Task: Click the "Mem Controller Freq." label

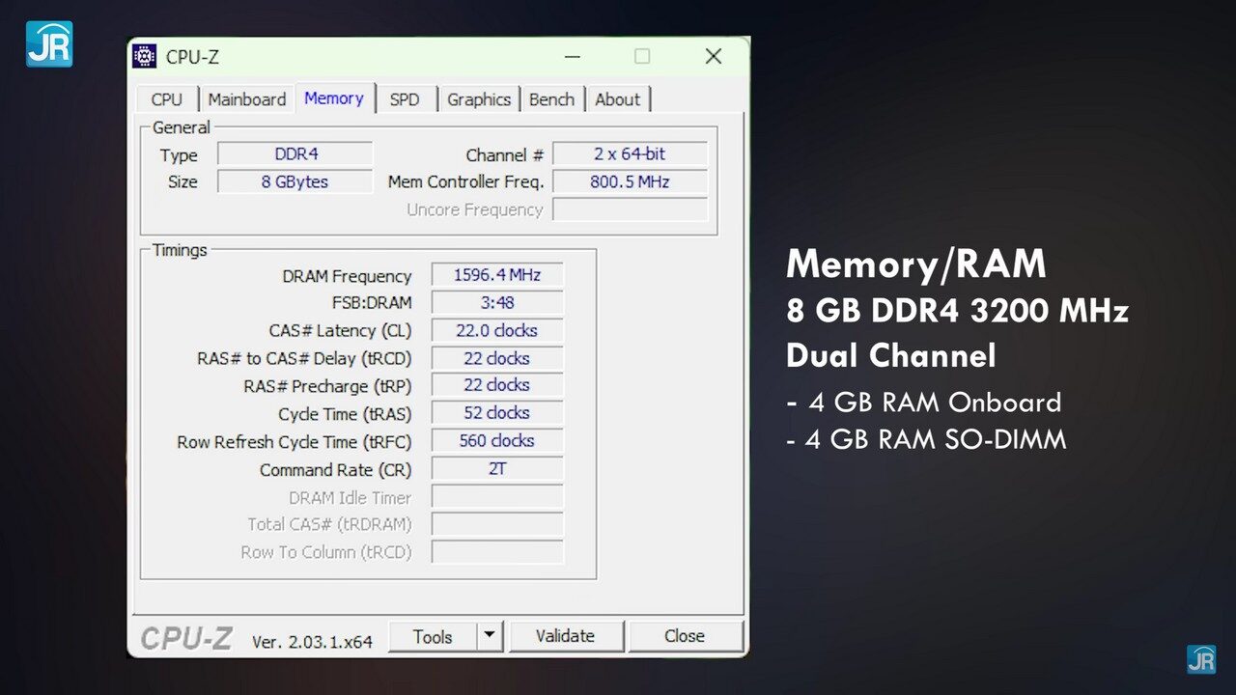Action: [x=466, y=182]
